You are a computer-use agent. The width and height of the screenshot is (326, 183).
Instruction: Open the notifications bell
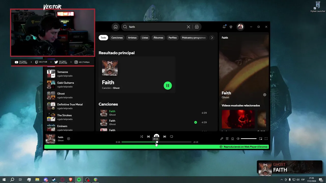(x=224, y=27)
